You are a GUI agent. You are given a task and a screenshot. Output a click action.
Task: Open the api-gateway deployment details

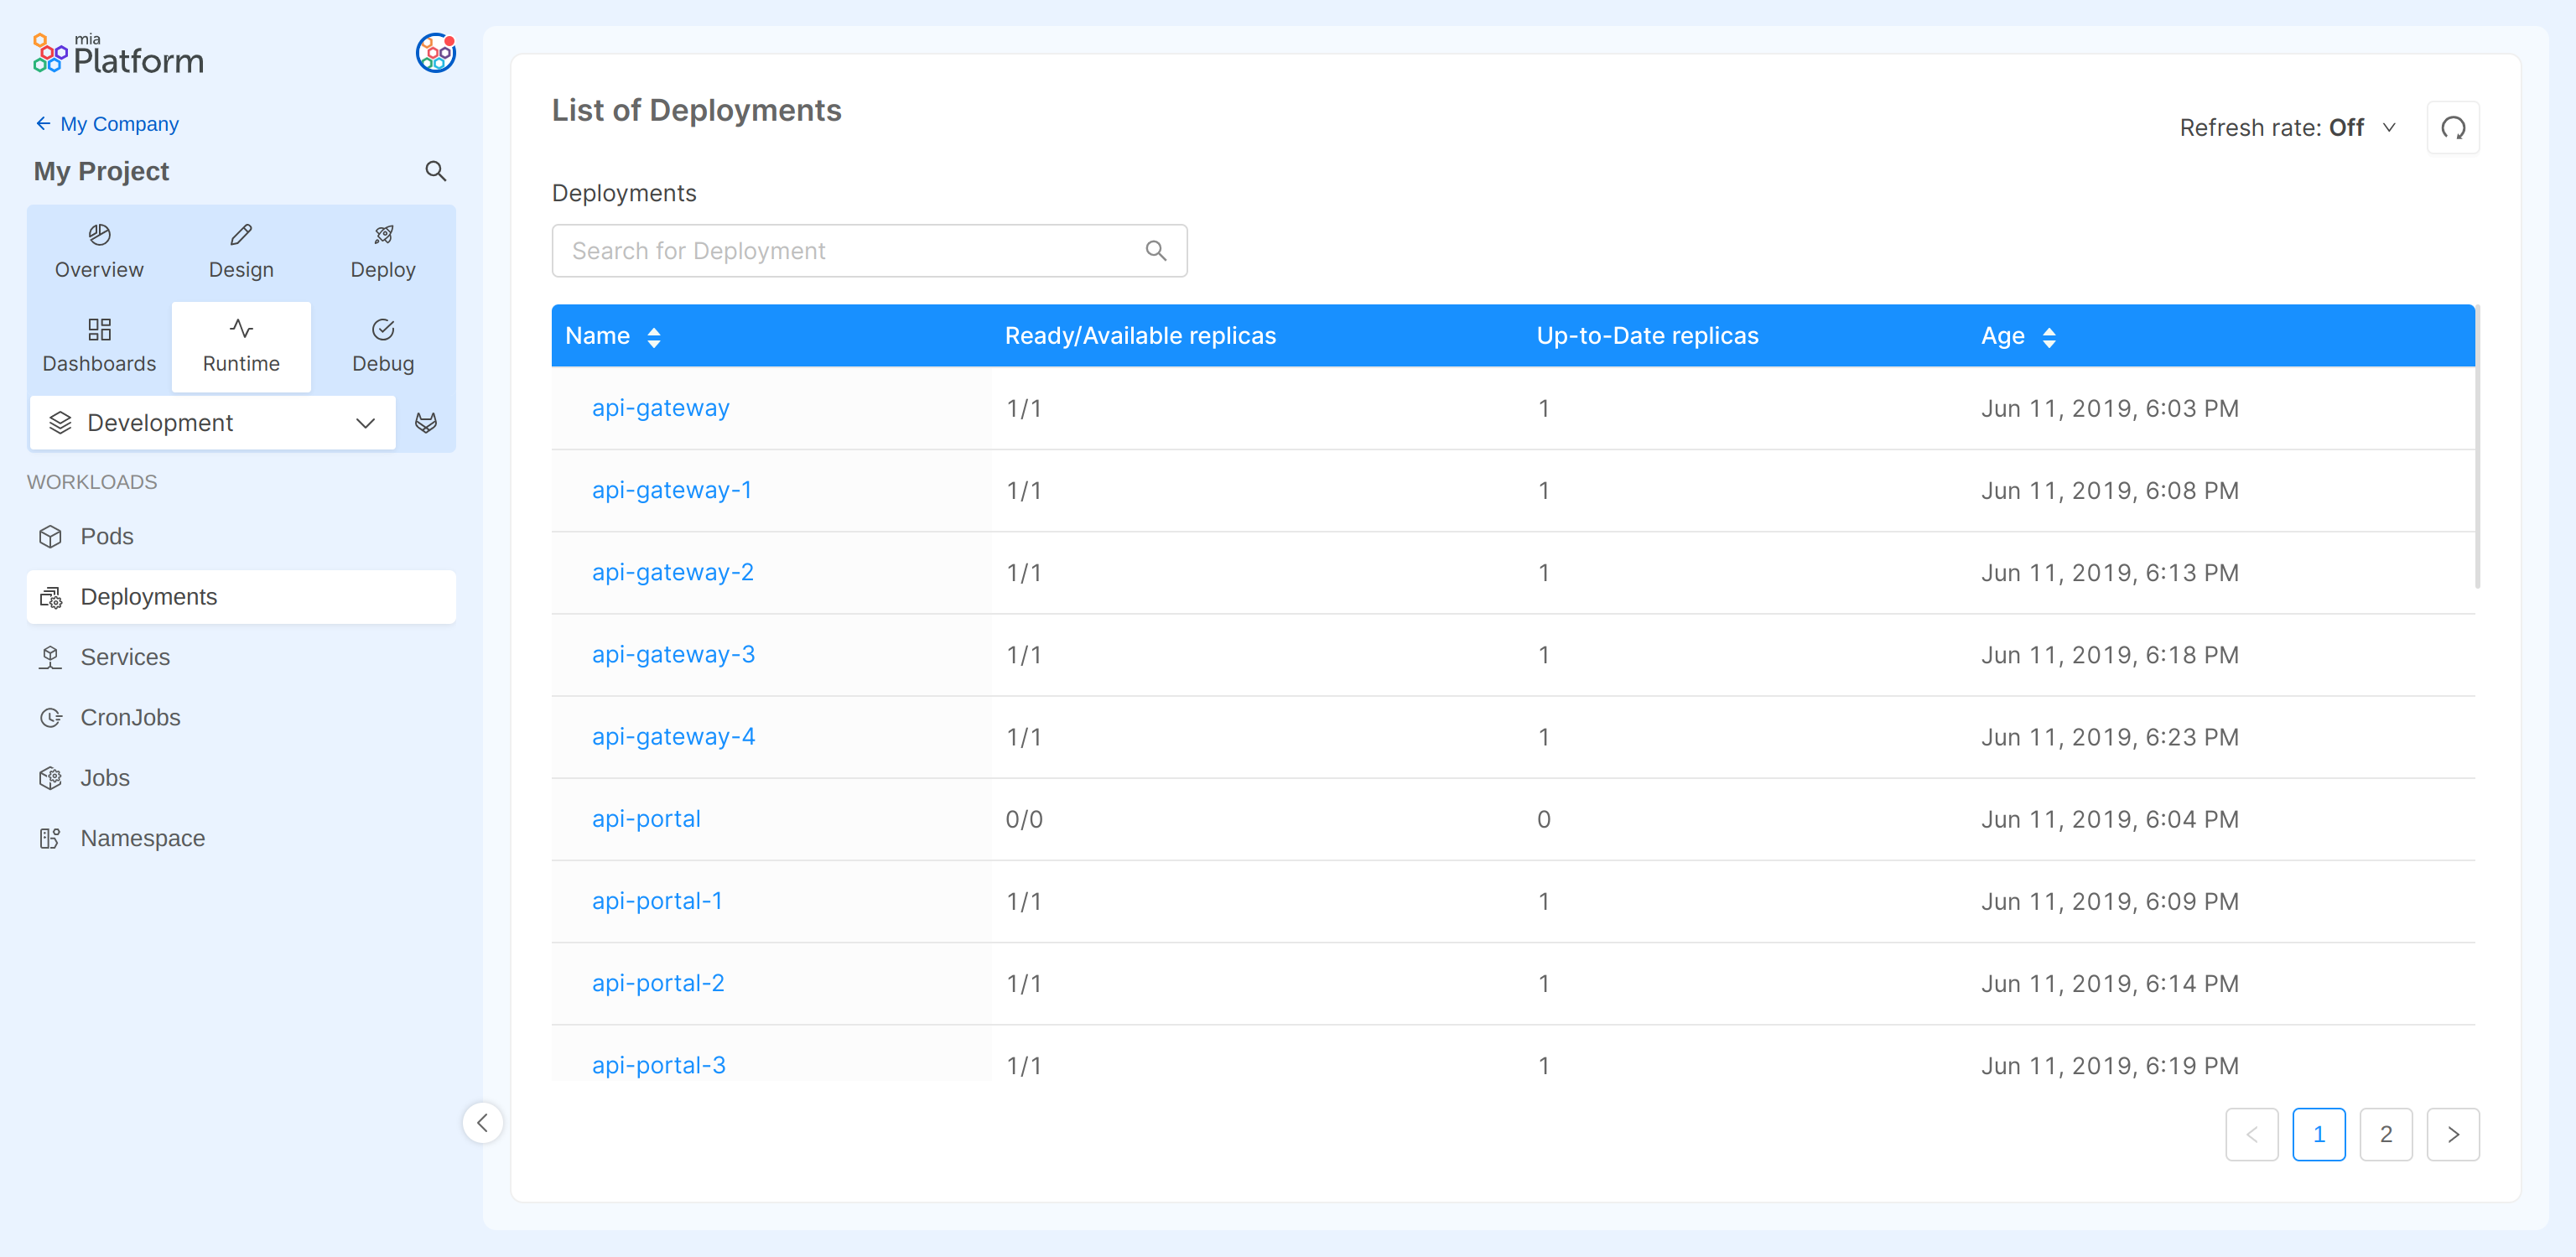coord(660,408)
